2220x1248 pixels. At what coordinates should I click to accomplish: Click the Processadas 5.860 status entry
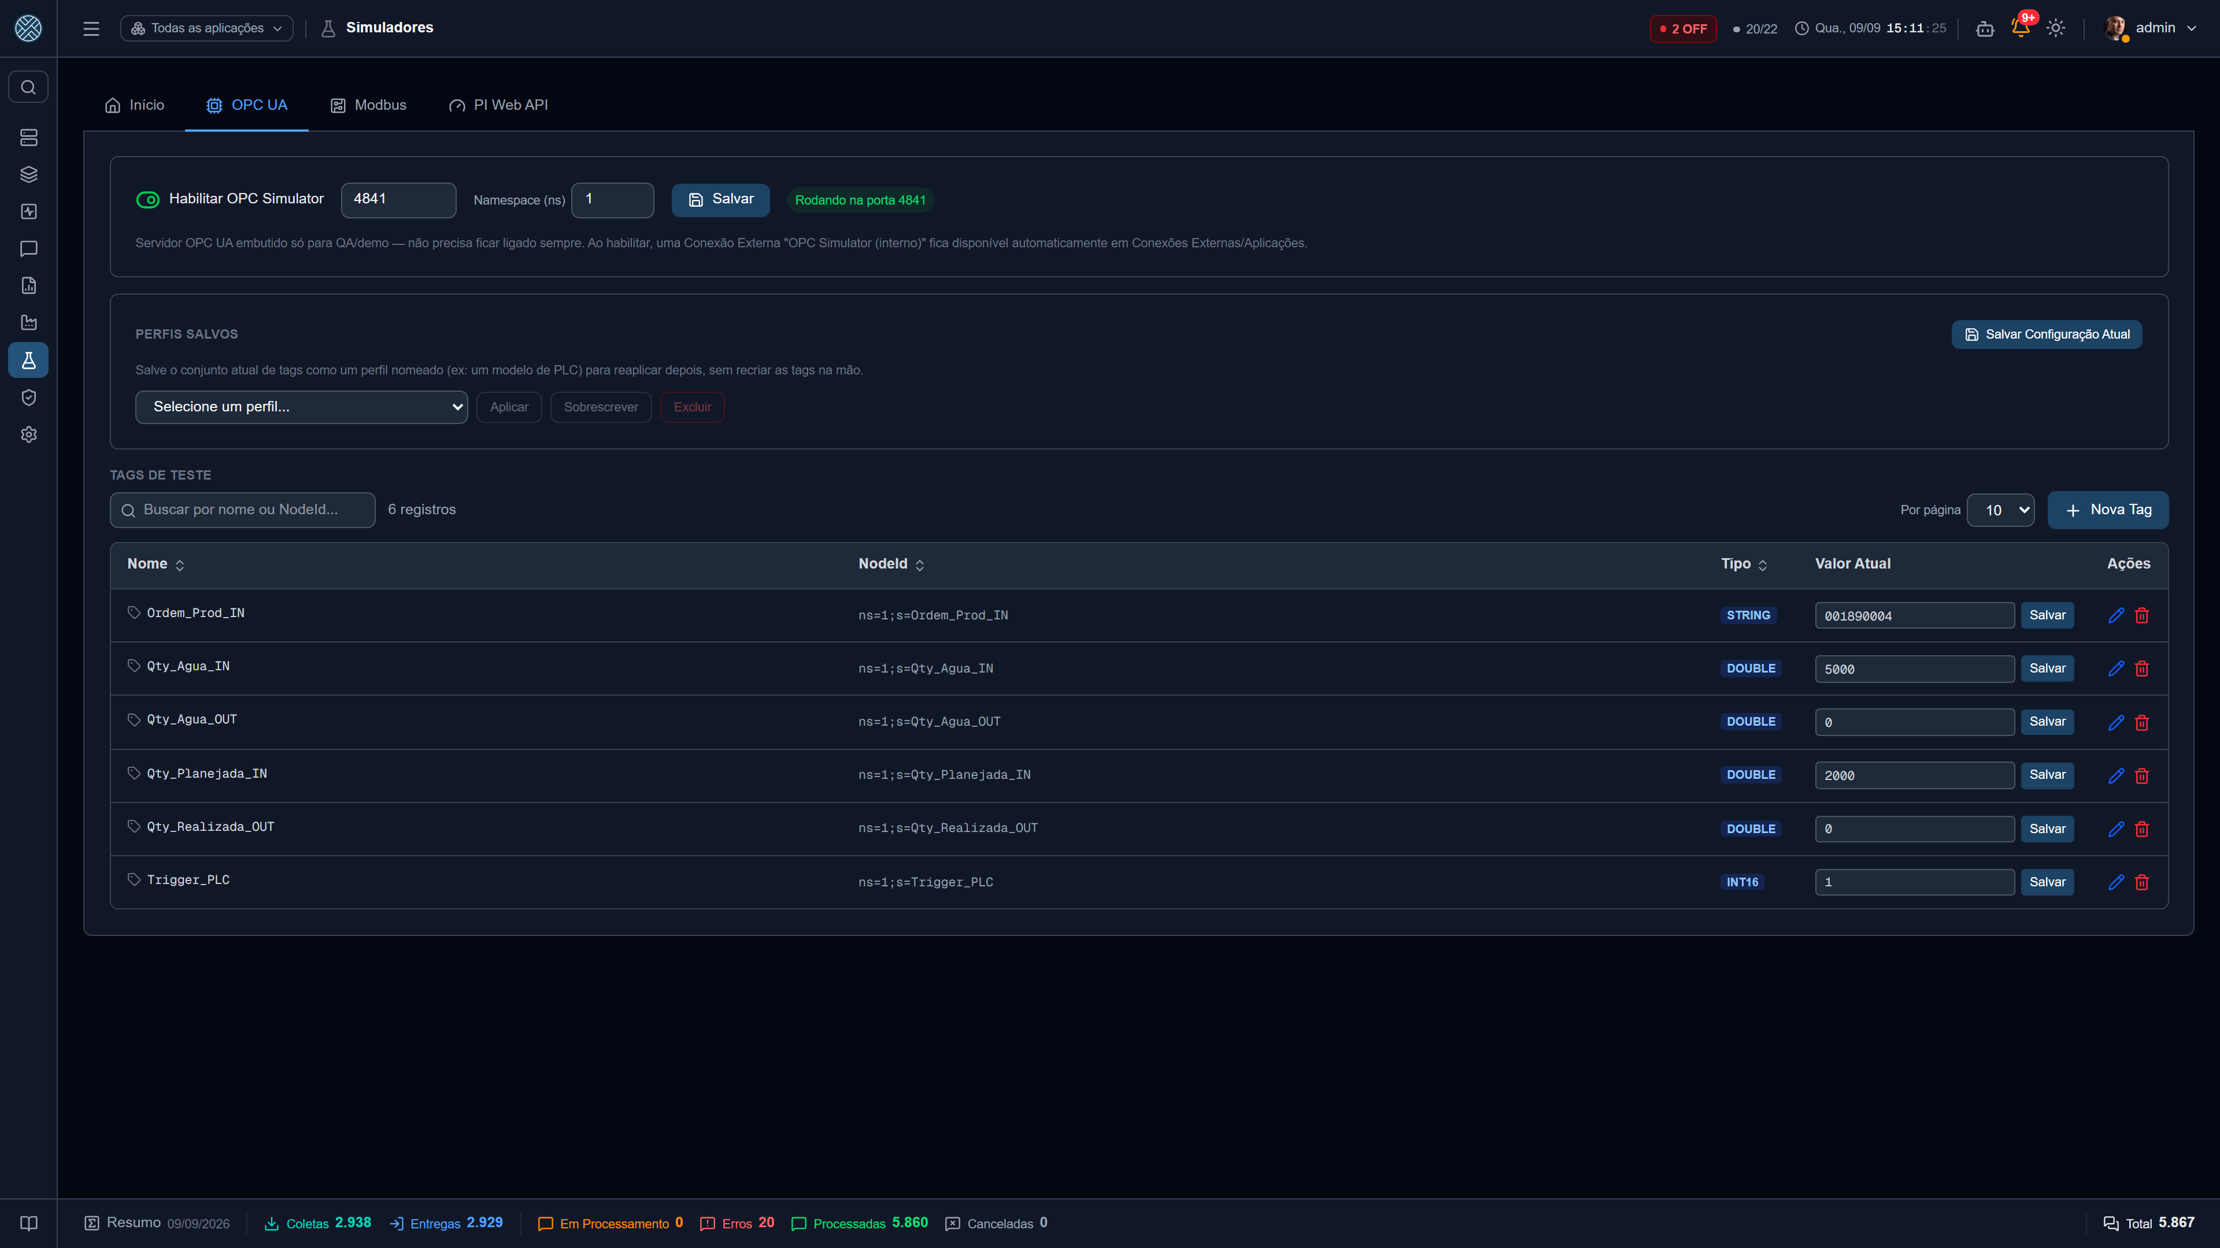(x=859, y=1223)
